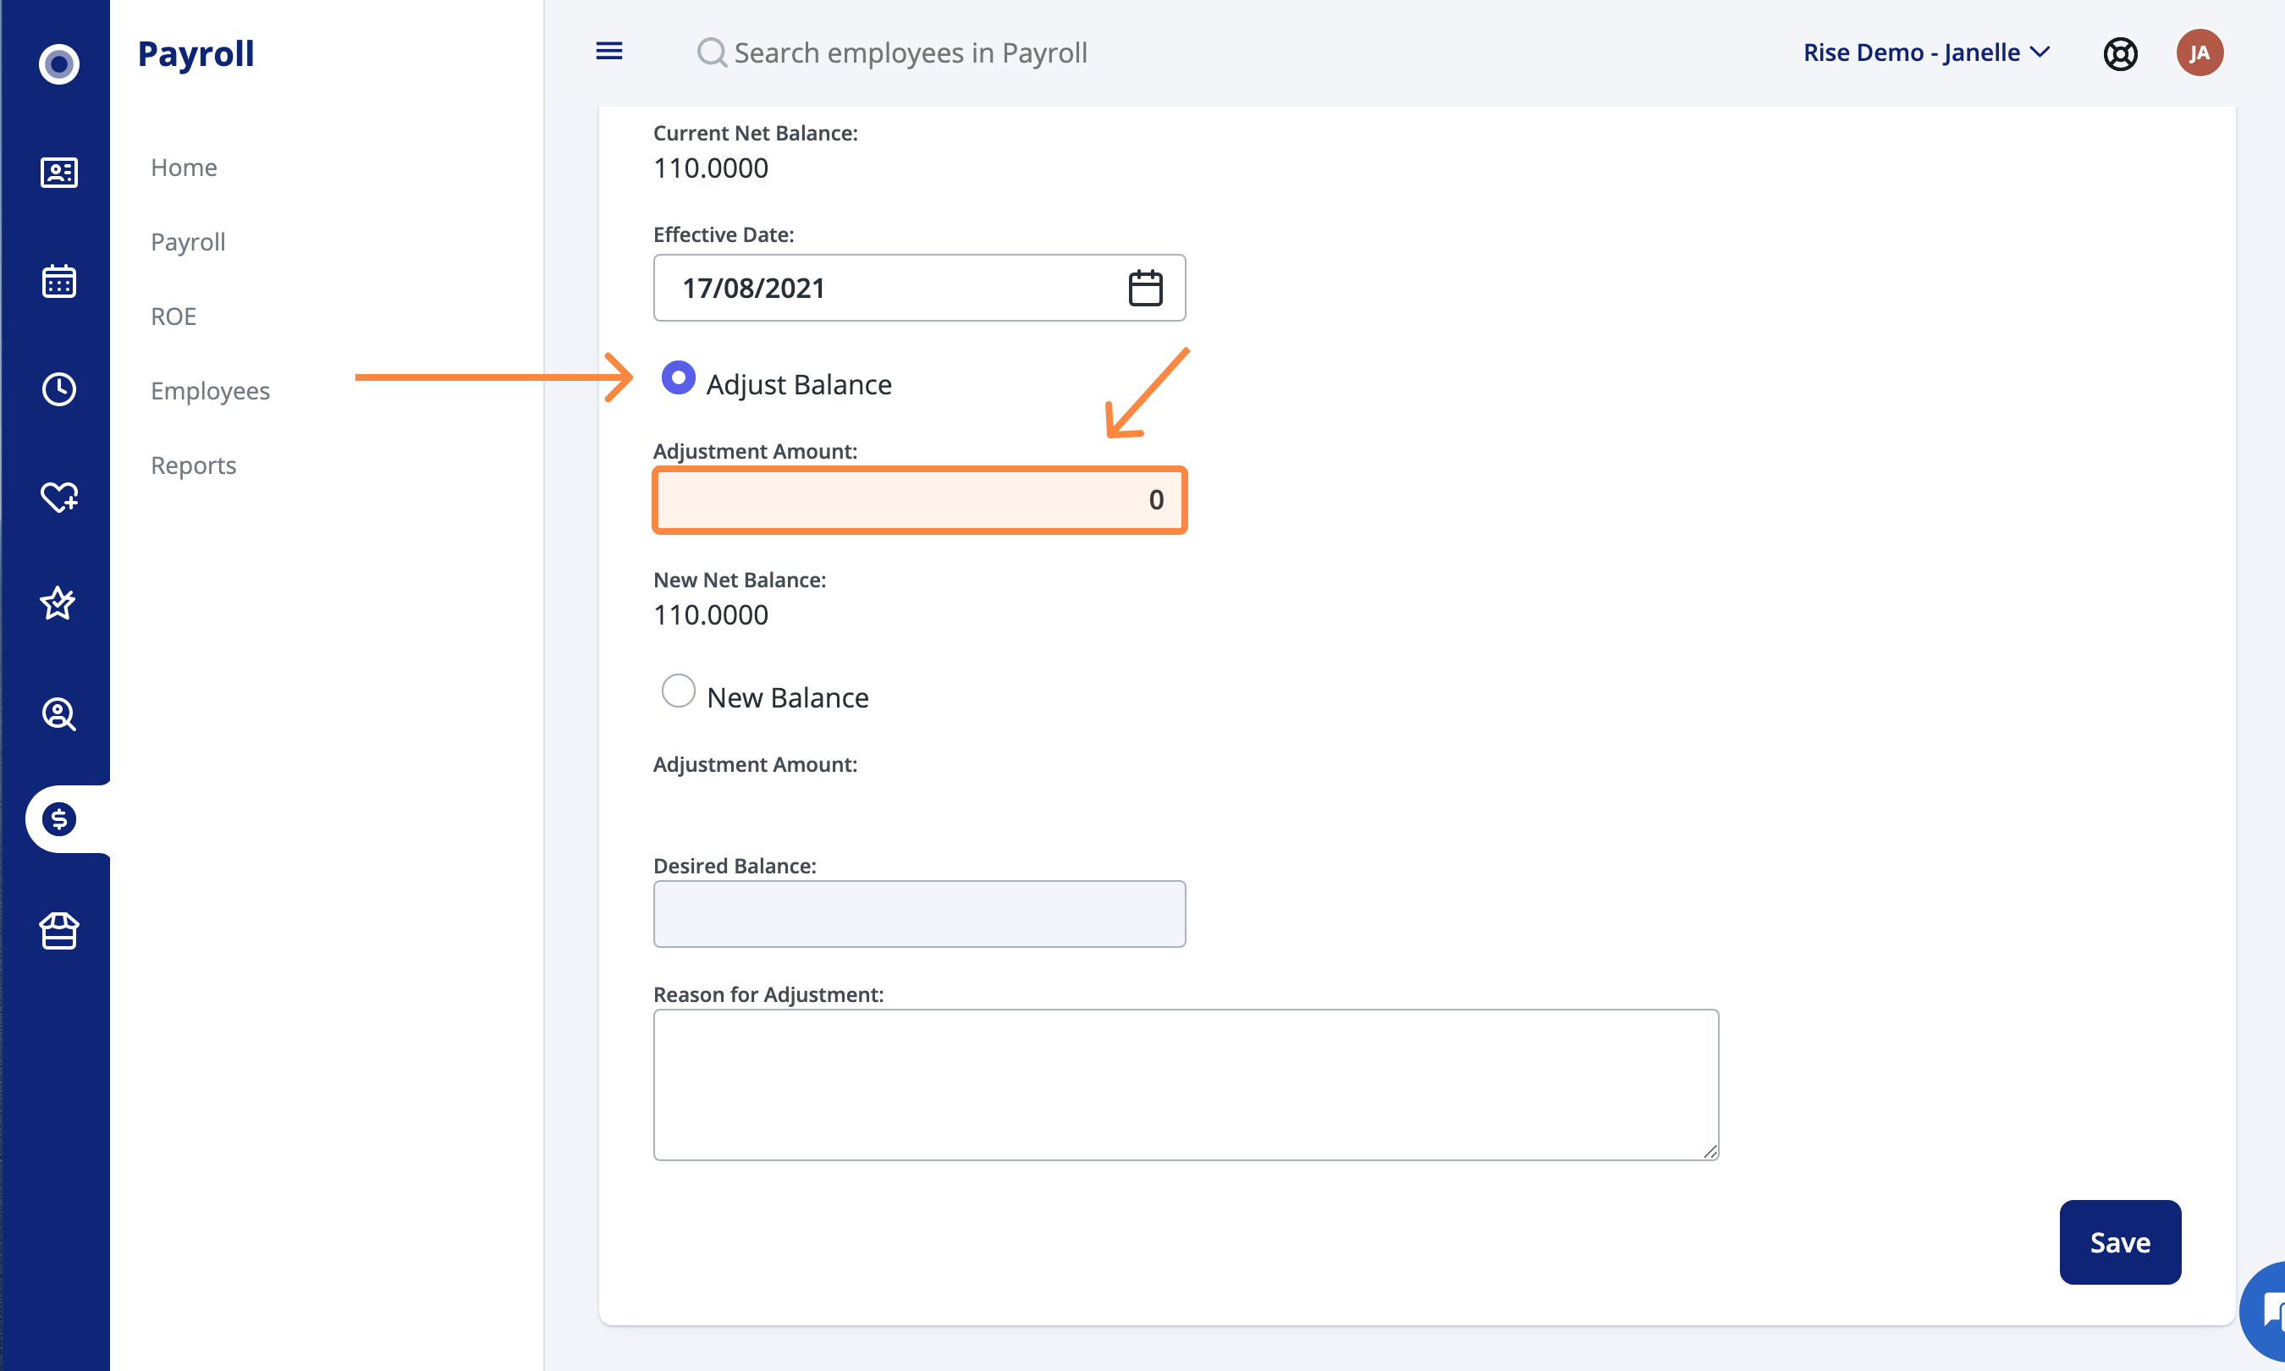
Task: Click the Effective Date input field
Action: click(919, 289)
